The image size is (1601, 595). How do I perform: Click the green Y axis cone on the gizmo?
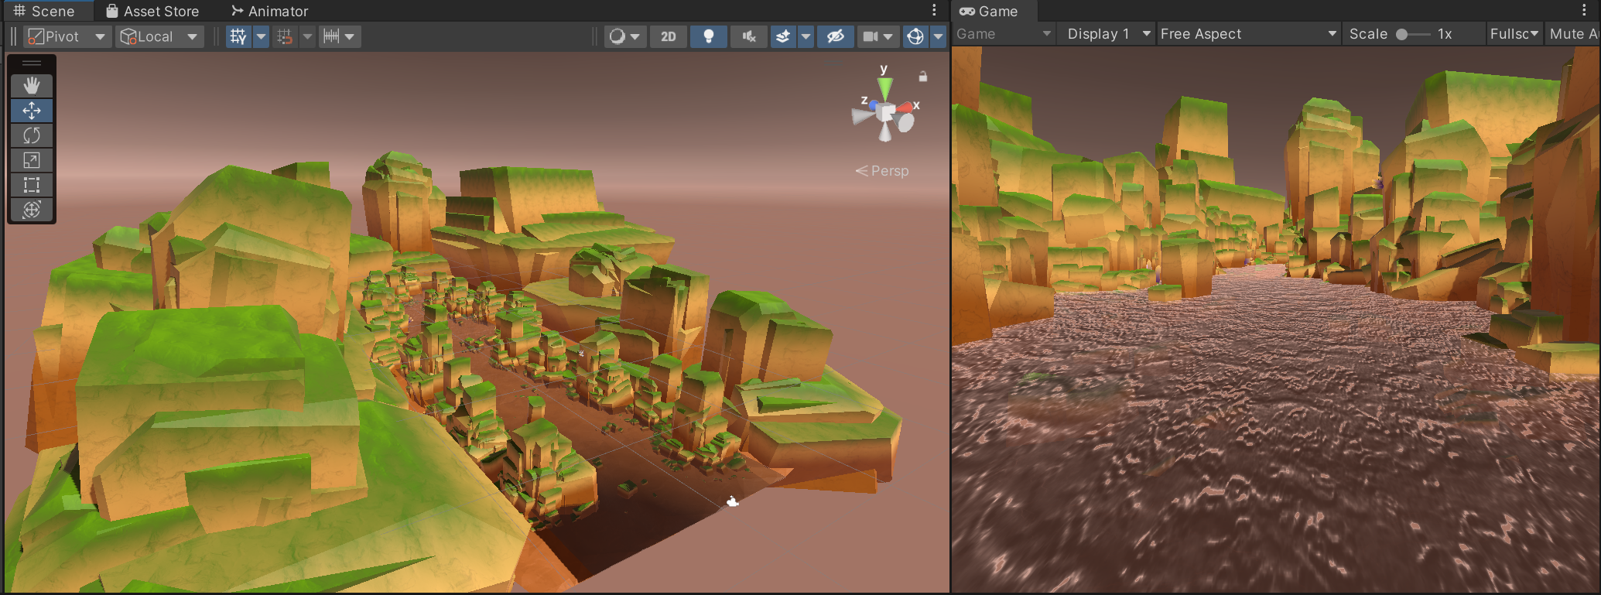click(884, 87)
